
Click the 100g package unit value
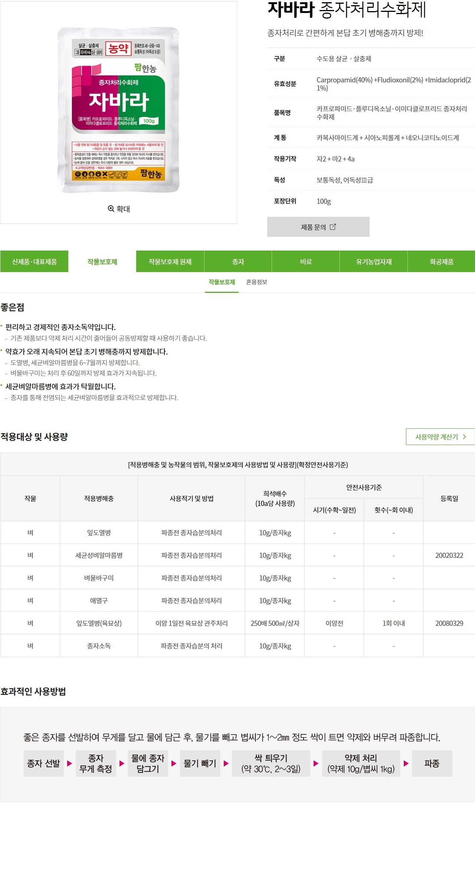324,201
